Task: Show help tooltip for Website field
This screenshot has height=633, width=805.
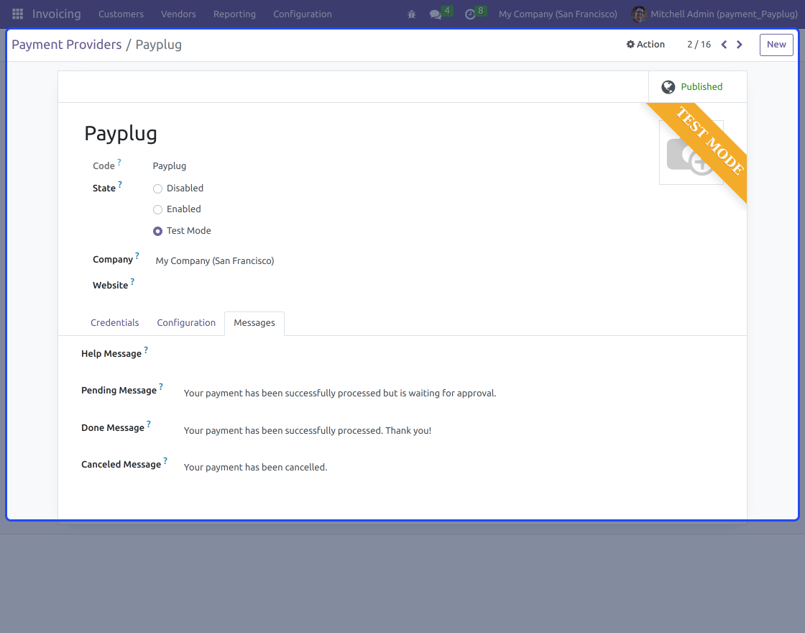Action: pos(132,281)
